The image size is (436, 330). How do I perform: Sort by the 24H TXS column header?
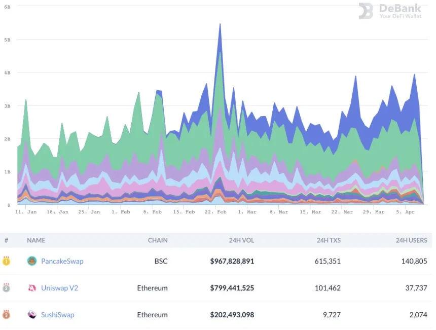[329, 240]
